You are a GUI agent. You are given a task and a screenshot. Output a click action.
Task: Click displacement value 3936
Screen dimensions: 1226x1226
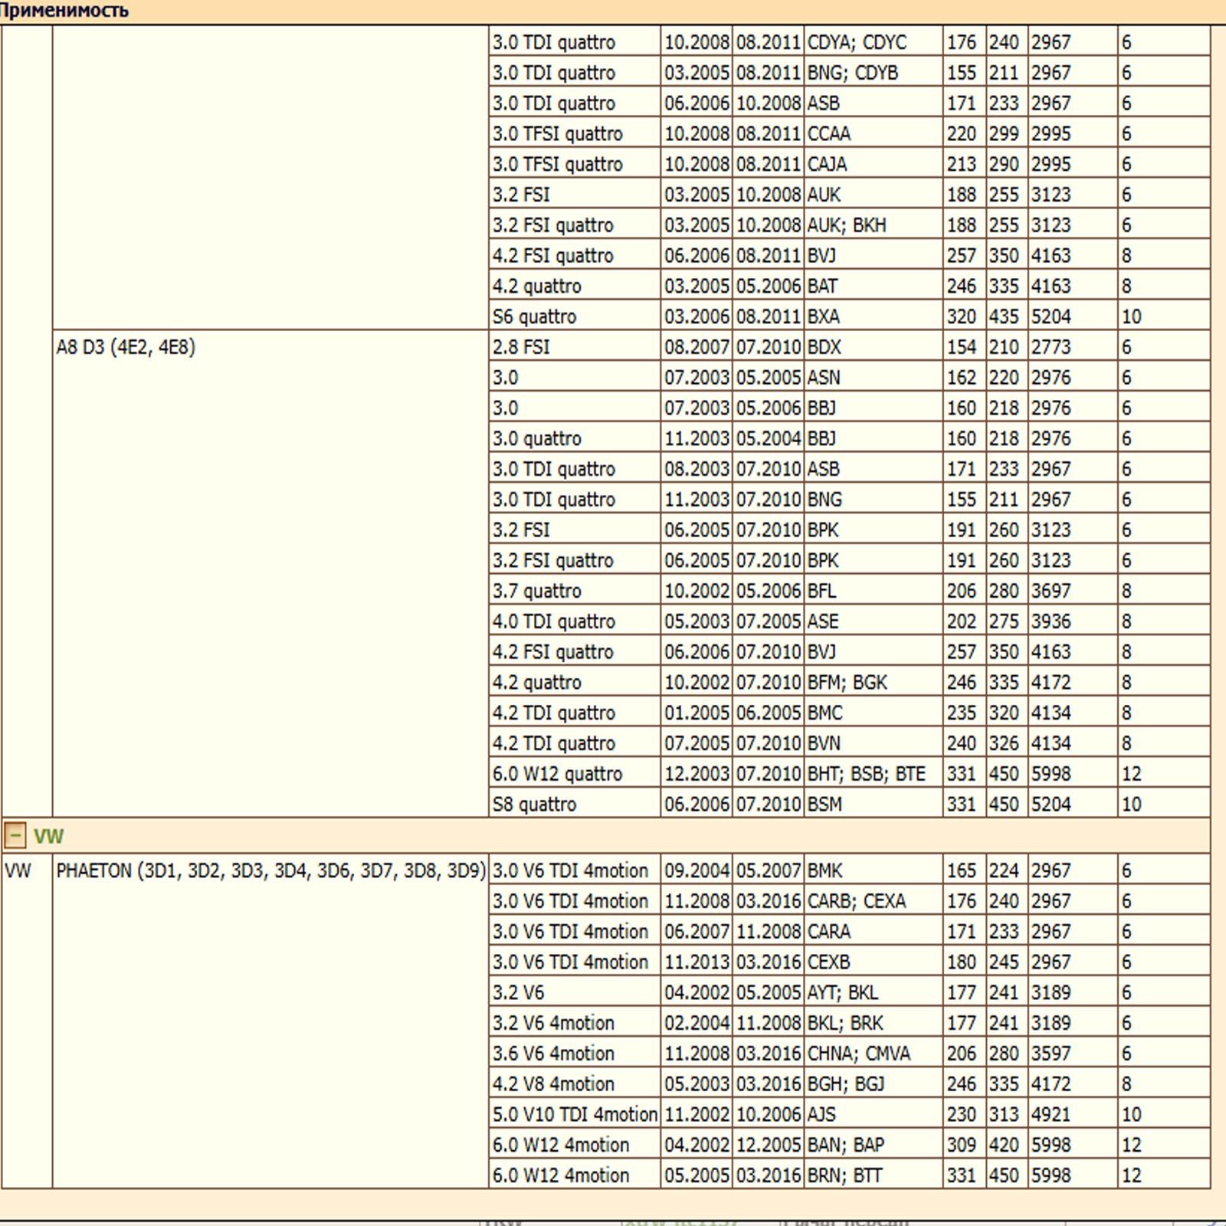(1051, 621)
